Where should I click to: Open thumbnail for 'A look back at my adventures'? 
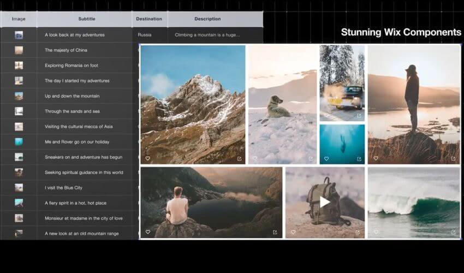[19, 35]
